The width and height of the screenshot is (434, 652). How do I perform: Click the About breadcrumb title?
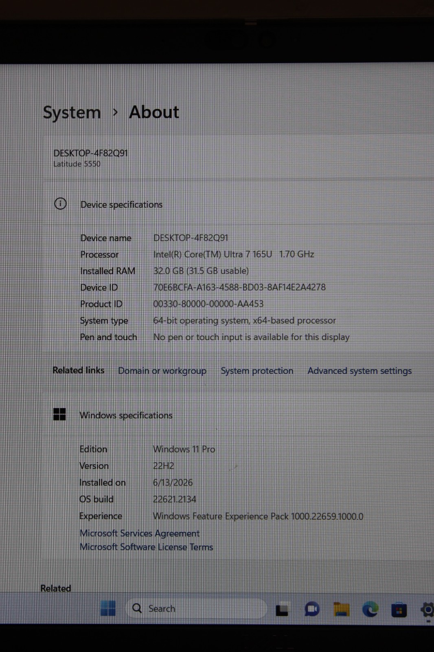[154, 112]
